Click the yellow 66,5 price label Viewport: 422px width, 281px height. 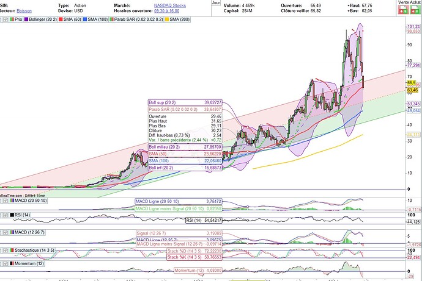[411, 83]
